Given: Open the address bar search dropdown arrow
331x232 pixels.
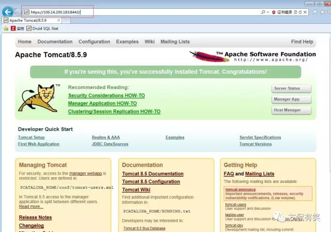Looking at the screenshot, I should [268, 12].
